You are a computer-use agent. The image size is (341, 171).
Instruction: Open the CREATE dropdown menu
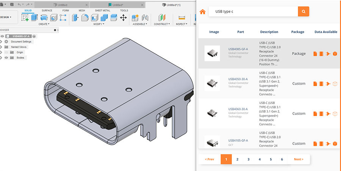point(44,24)
